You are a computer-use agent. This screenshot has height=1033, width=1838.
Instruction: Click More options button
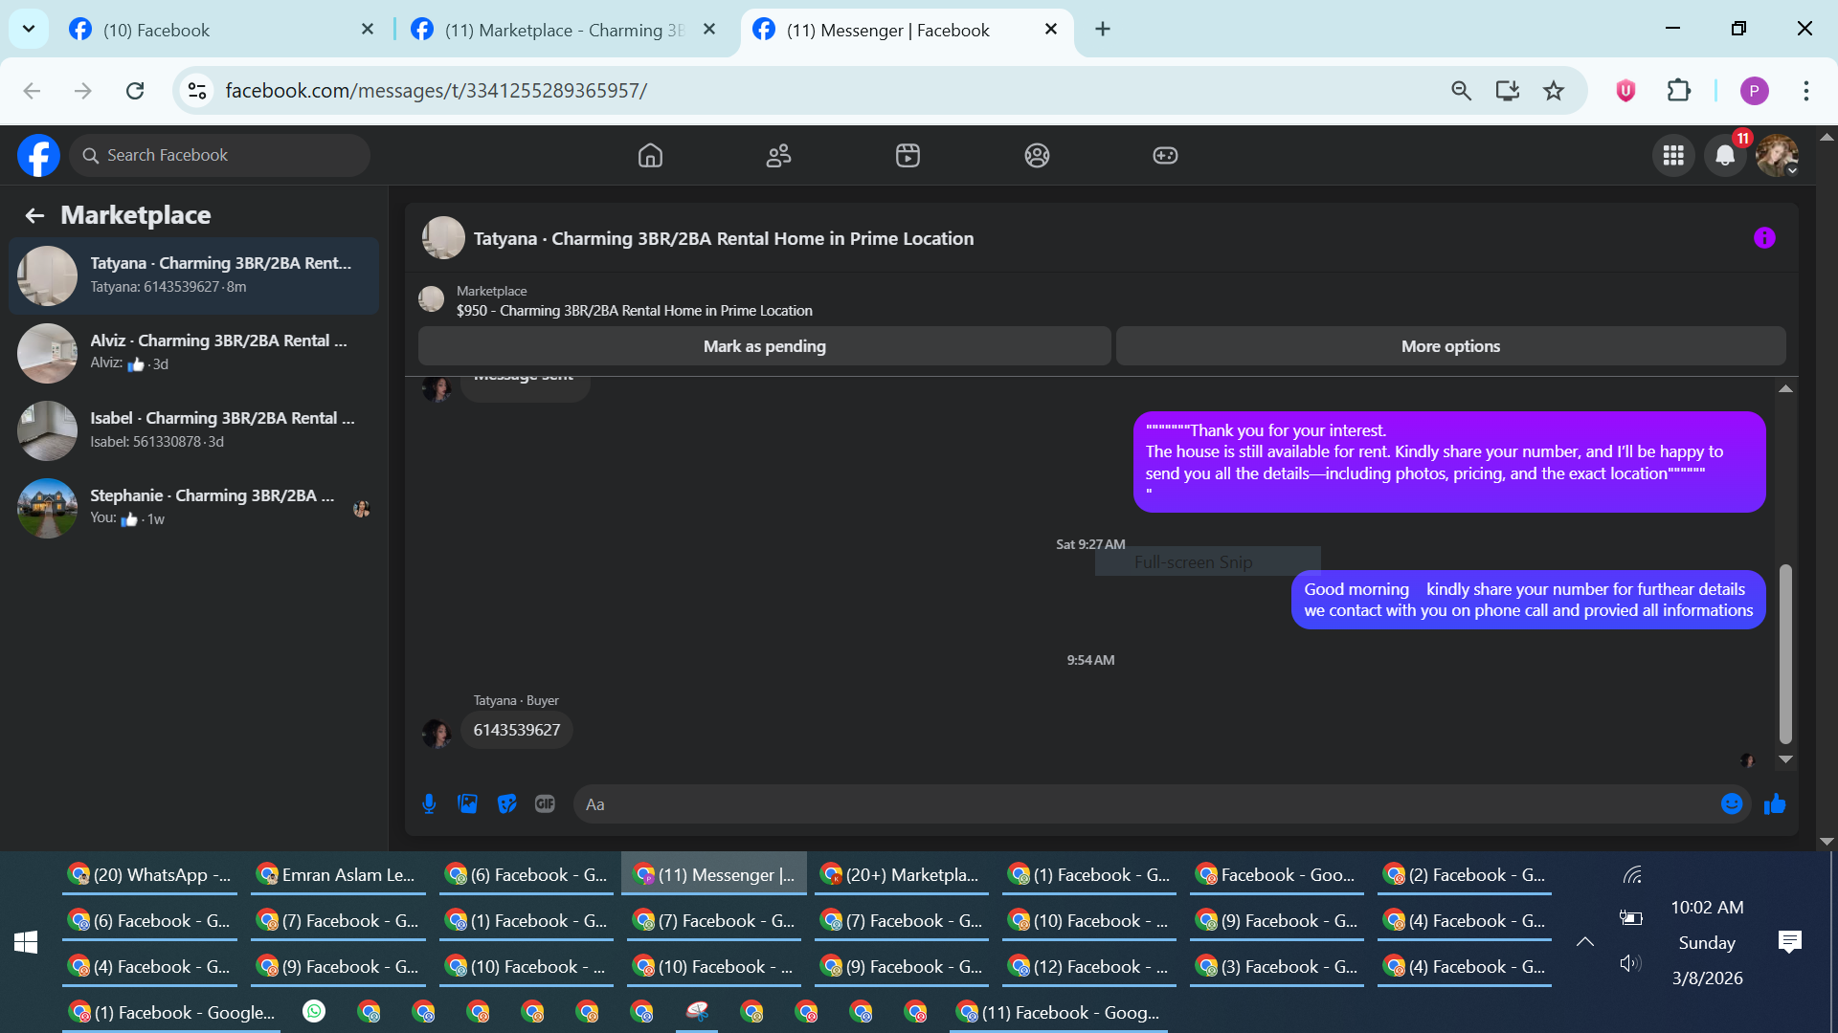pyautogui.click(x=1450, y=346)
